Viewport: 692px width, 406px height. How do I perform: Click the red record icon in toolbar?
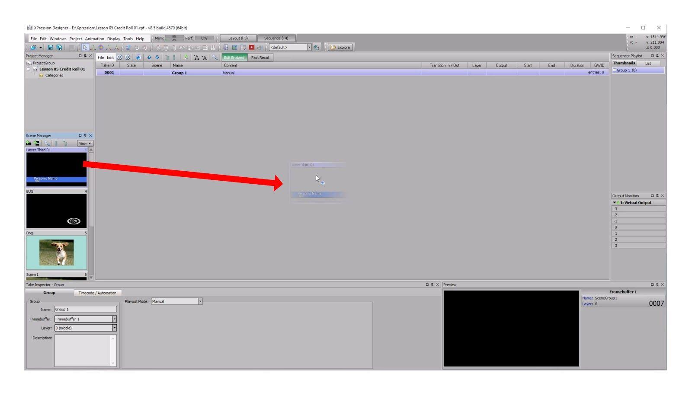point(251,48)
